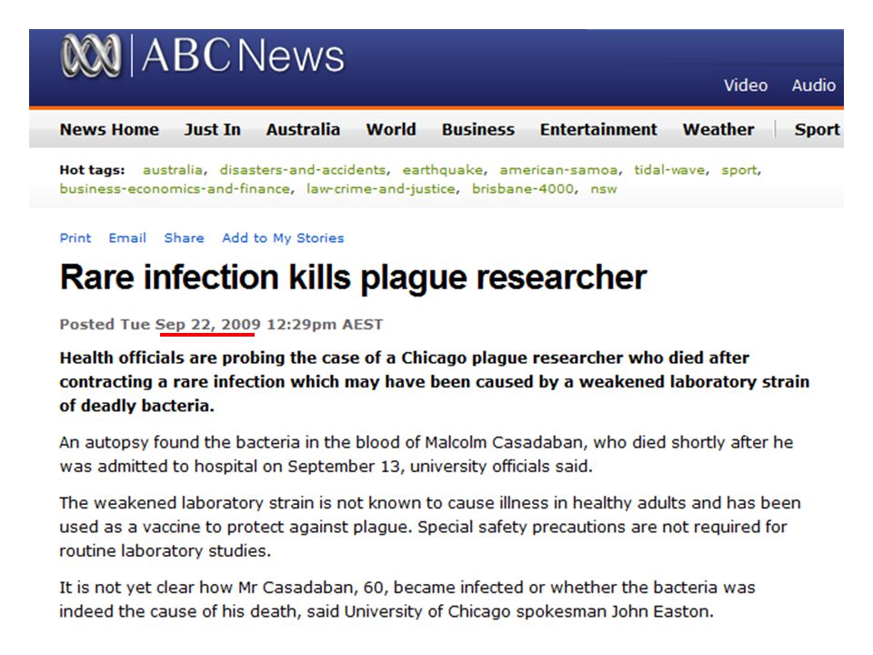Open the Sport section
Viewport: 873px width, 655px height.
817,129
